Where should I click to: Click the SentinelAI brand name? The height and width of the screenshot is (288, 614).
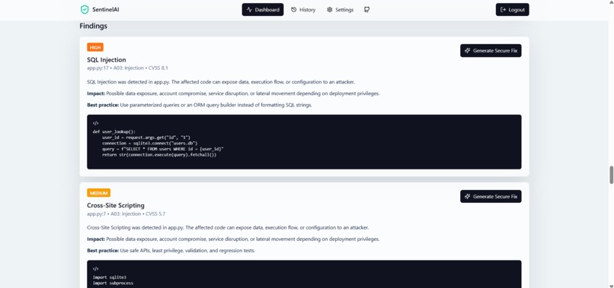coord(106,10)
